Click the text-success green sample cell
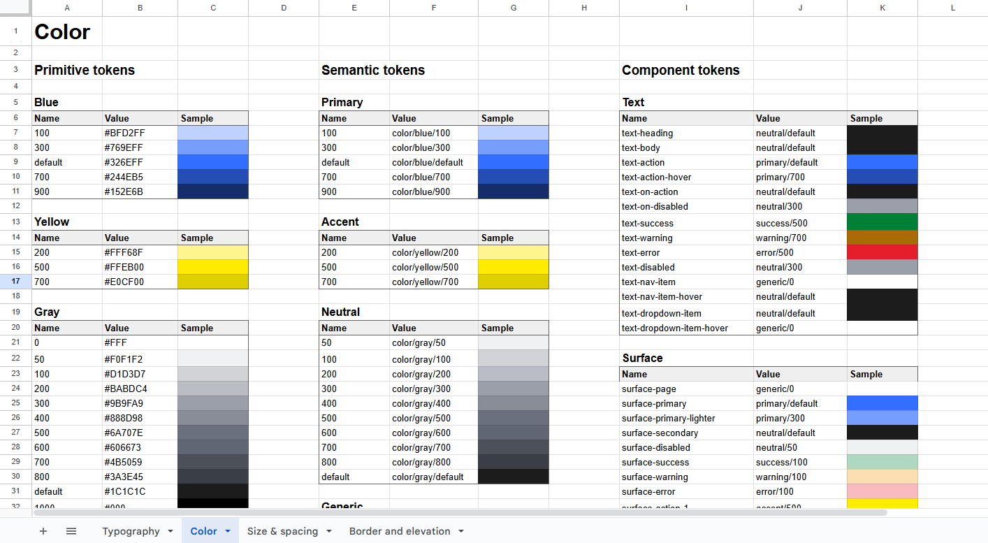The width and height of the screenshot is (988, 543). tap(882, 223)
